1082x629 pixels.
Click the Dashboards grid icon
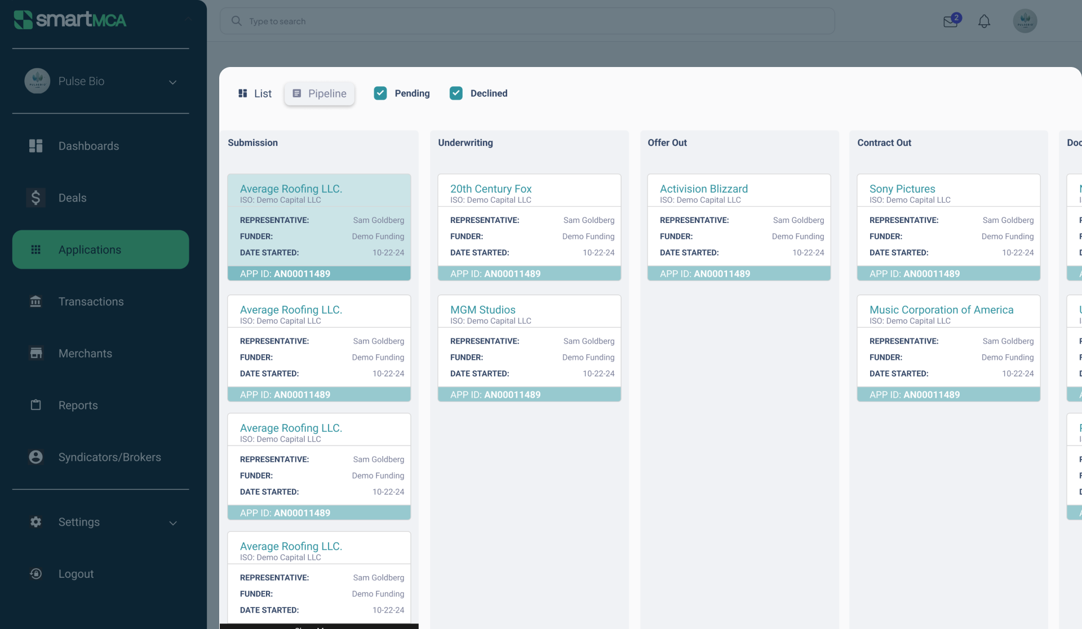pos(36,146)
